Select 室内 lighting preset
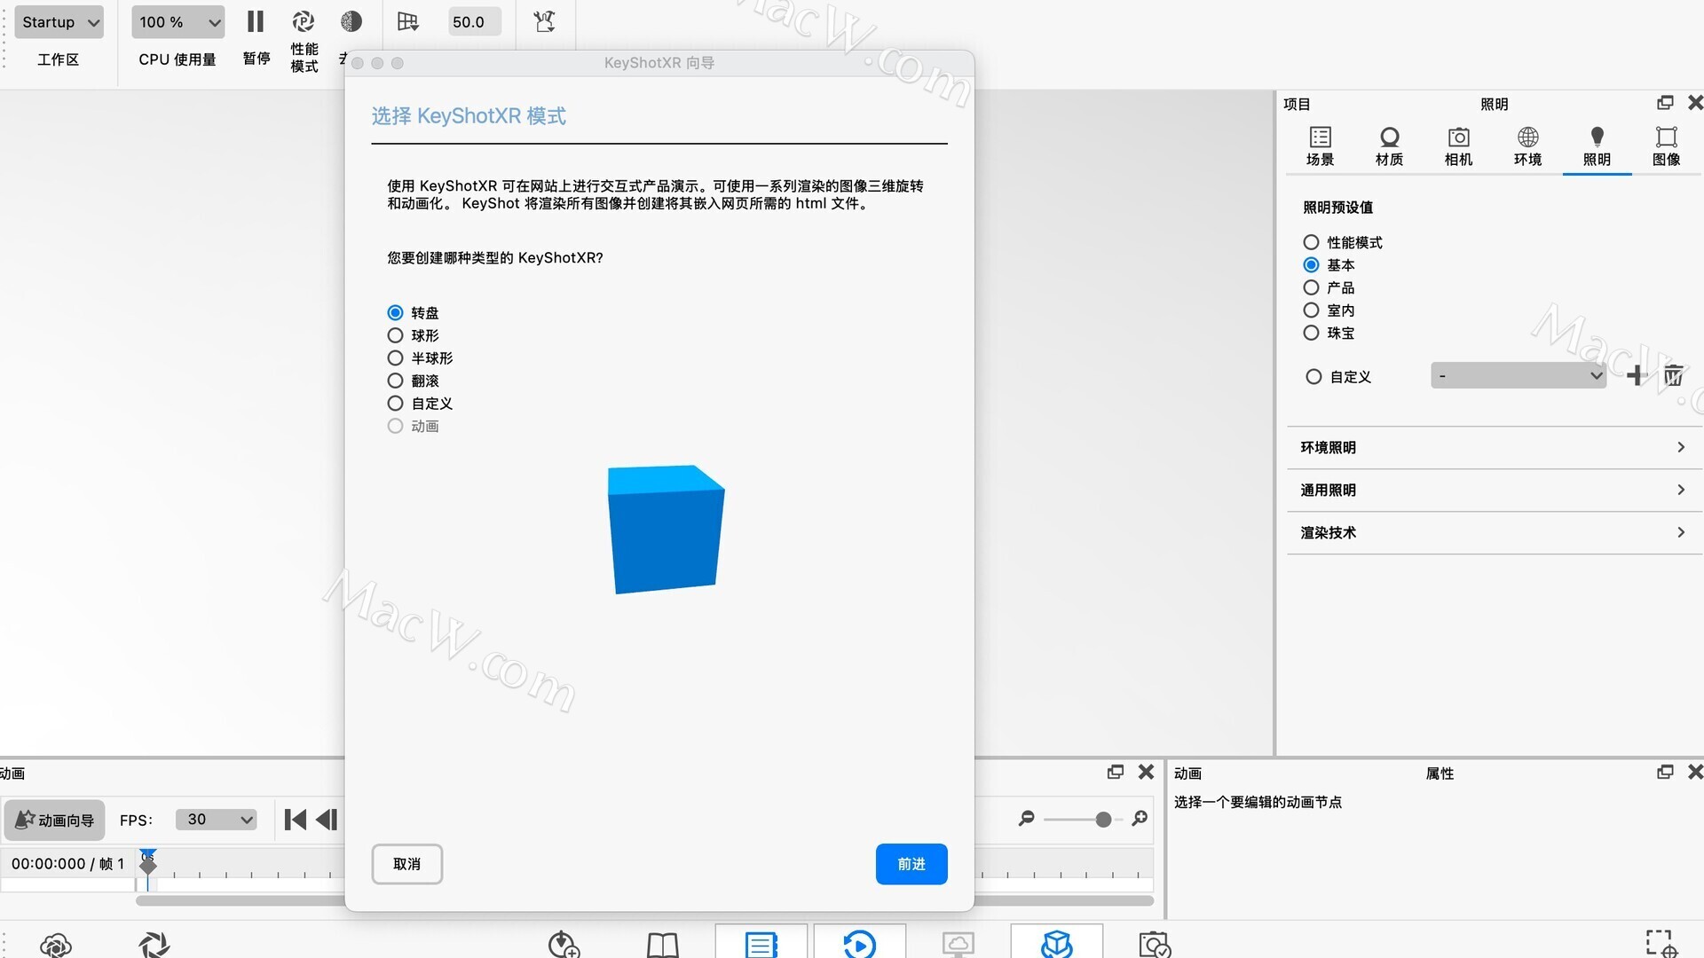1704x958 pixels. tap(1311, 310)
